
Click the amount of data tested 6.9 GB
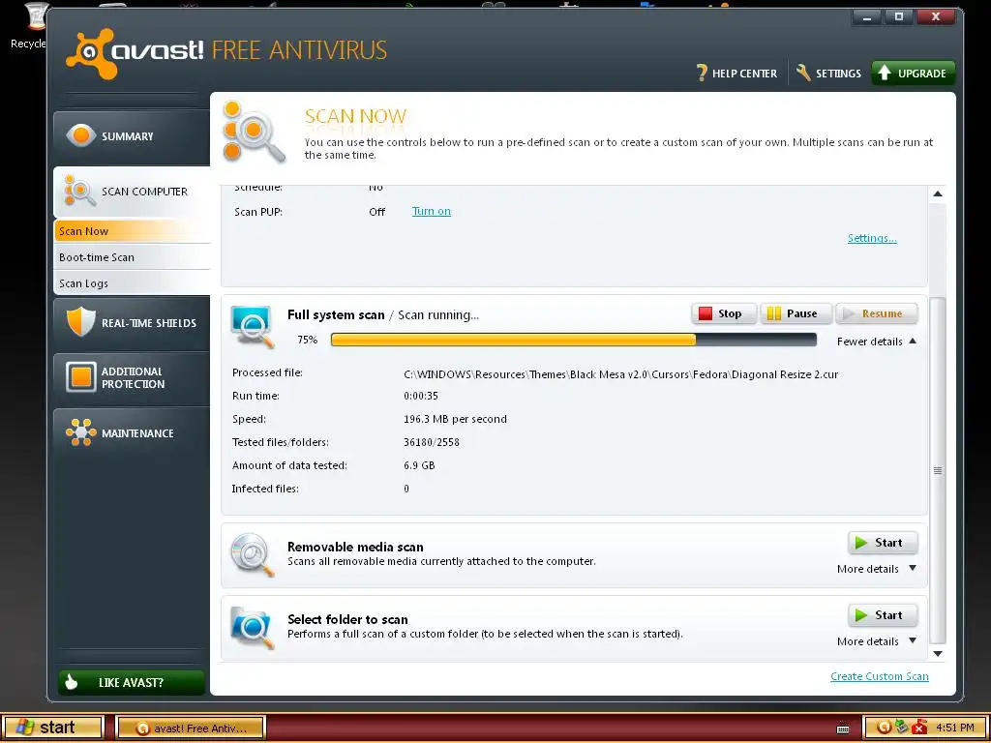[419, 465]
